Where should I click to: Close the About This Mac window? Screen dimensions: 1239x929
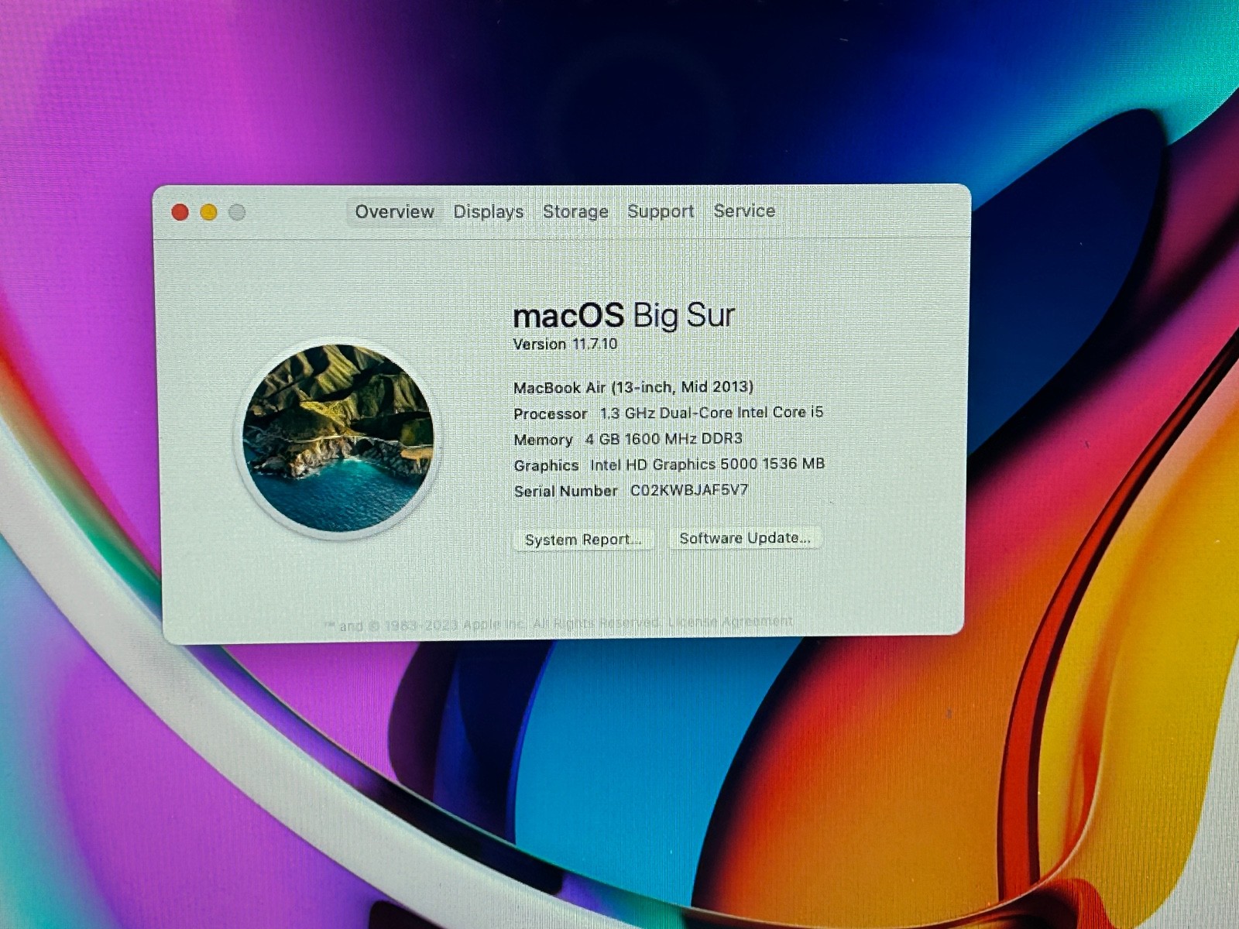click(x=180, y=212)
